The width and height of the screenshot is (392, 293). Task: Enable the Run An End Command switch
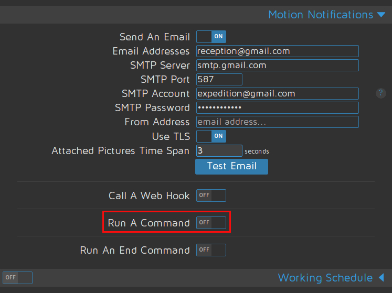[x=211, y=250]
